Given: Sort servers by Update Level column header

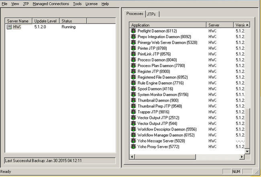Looking at the screenshot, I should click(x=45, y=21).
